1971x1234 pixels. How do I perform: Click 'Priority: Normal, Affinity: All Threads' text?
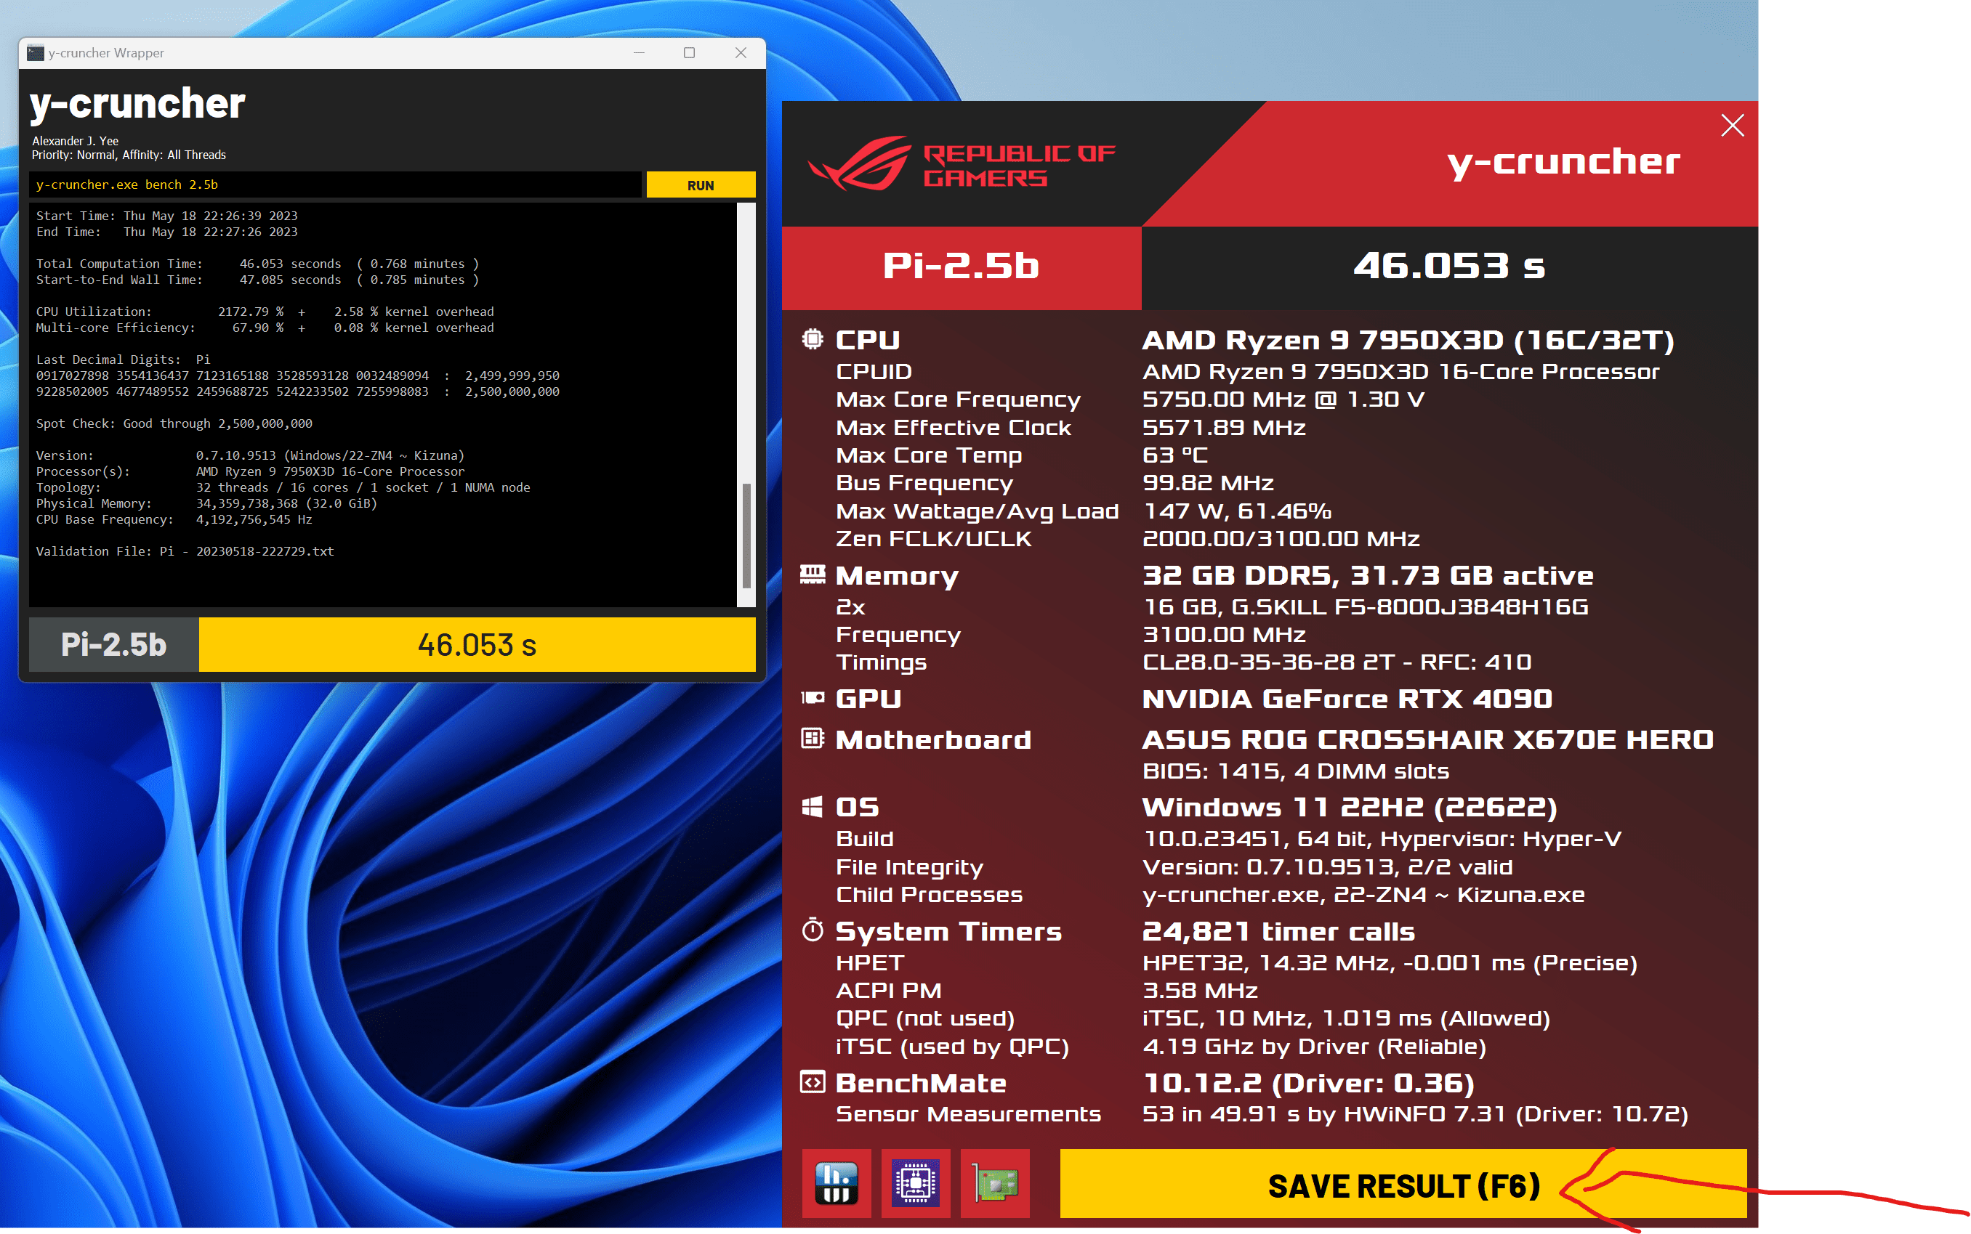129,155
